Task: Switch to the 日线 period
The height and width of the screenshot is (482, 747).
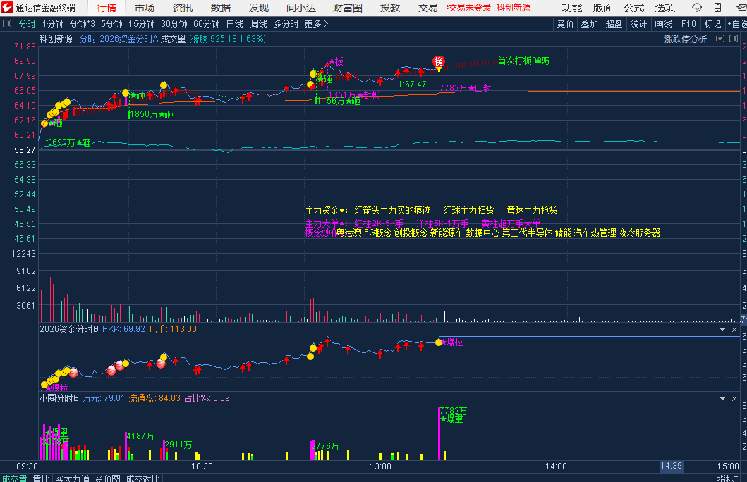Action: click(234, 24)
